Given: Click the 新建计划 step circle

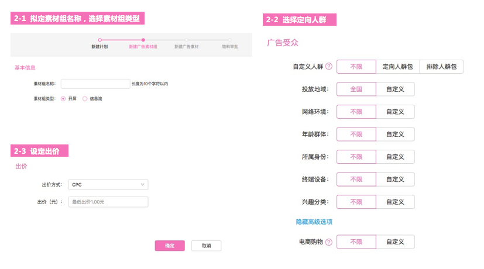Looking at the screenshot, I should [x=99, y=40].
